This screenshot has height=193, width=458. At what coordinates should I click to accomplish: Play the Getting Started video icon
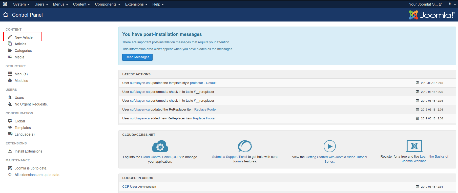(330, 146)
